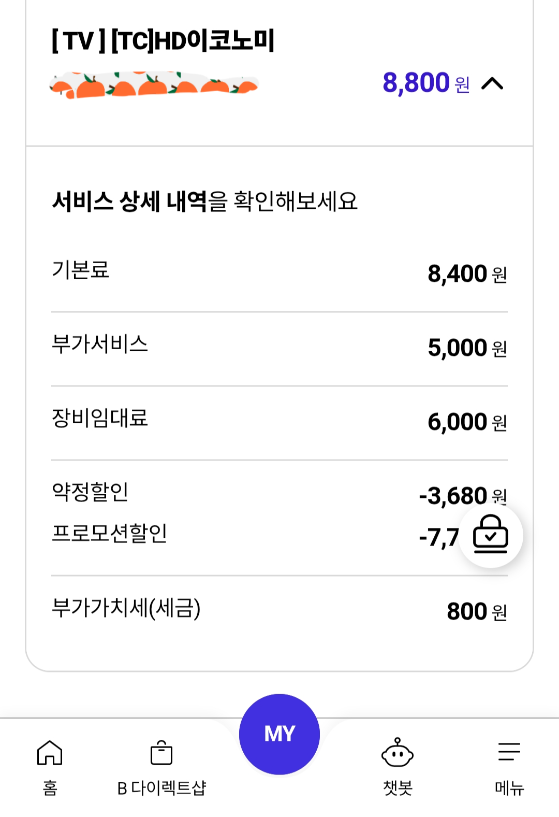The width and height of the screenshot is (559, 817).
Task: Collapse the TV plan details chevron
Action: [x=492, y=83]
